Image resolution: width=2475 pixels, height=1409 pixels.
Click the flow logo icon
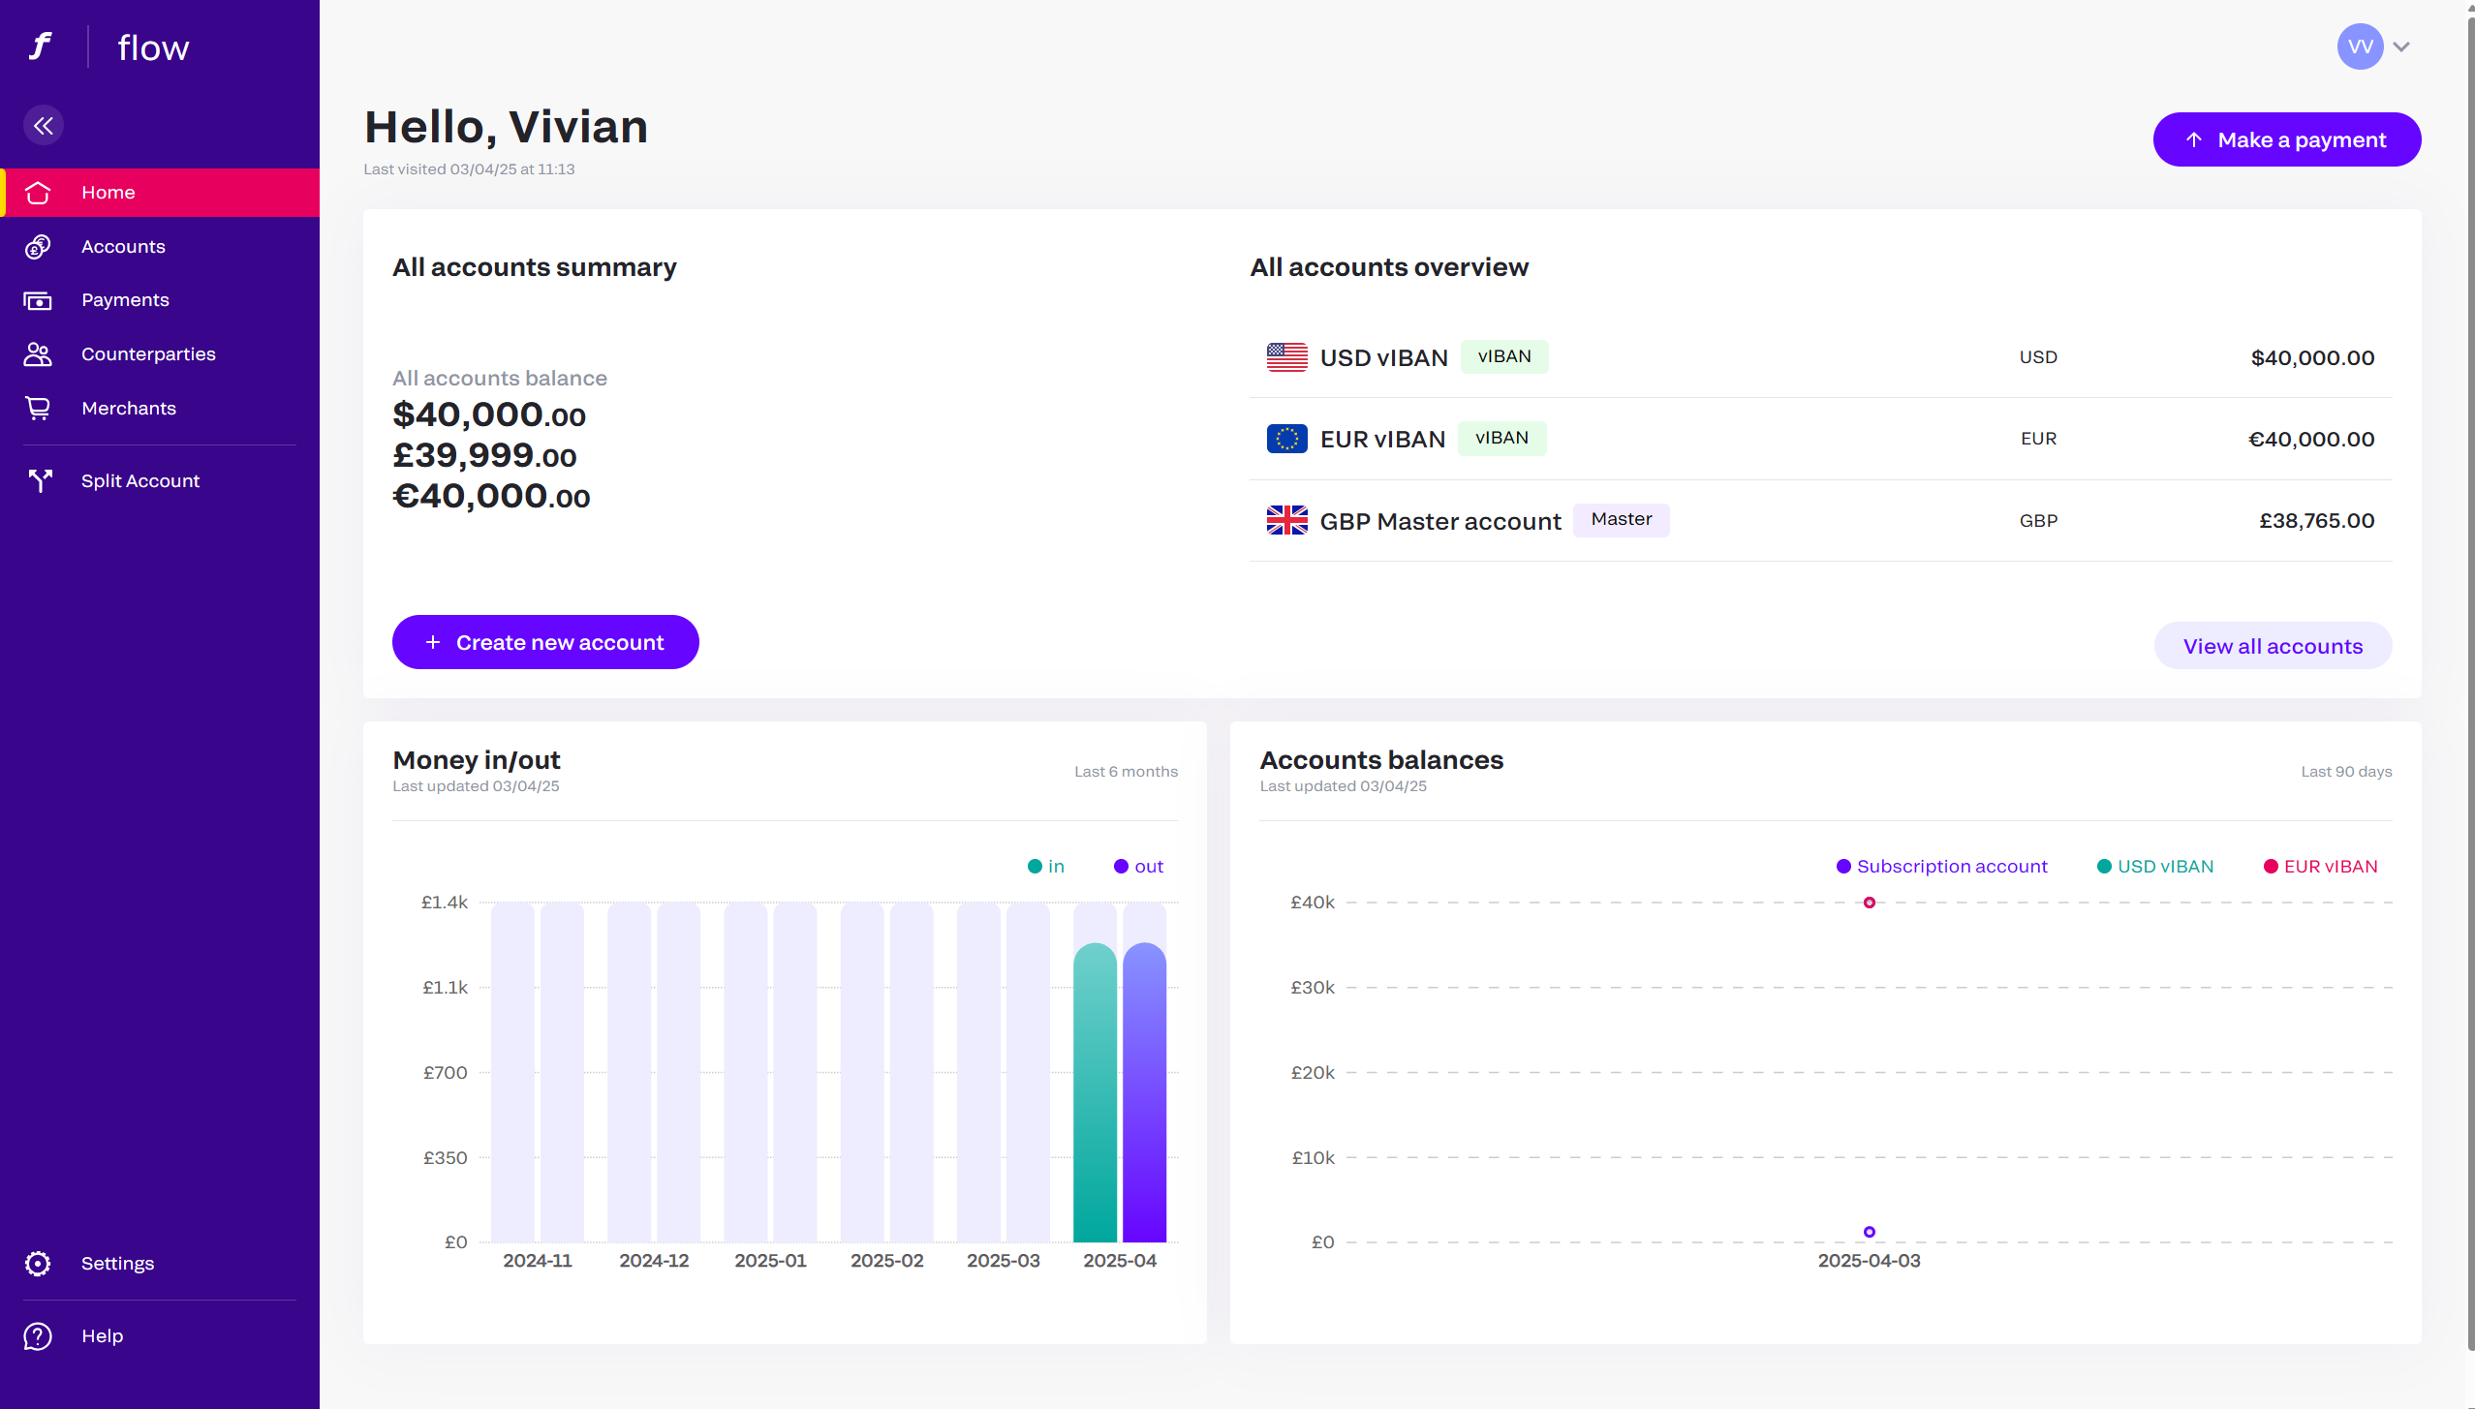(x=41, y=46)
